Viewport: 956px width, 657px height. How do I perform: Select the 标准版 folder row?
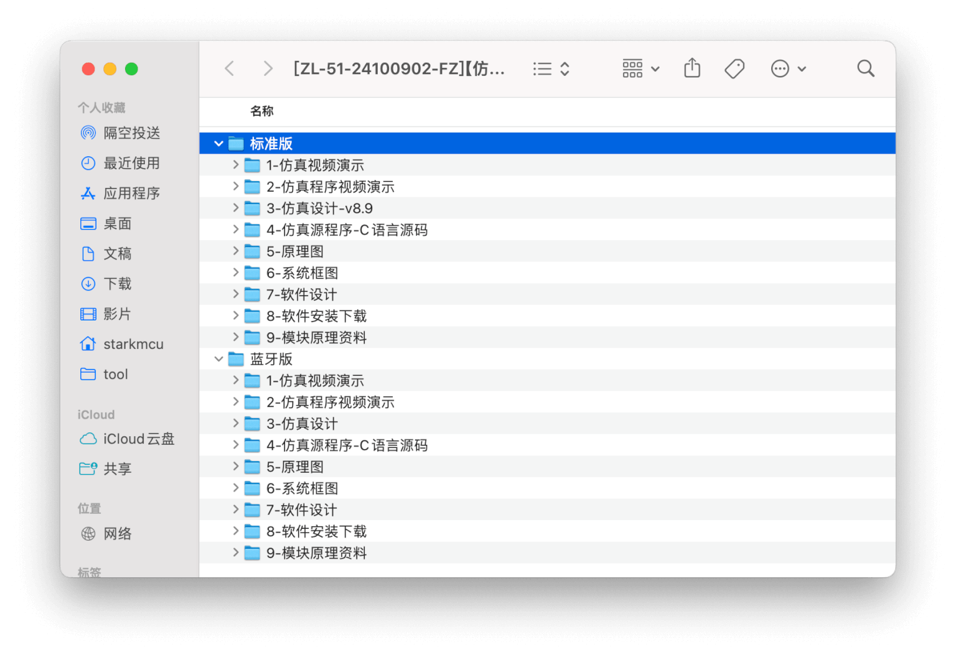(547, 144)
